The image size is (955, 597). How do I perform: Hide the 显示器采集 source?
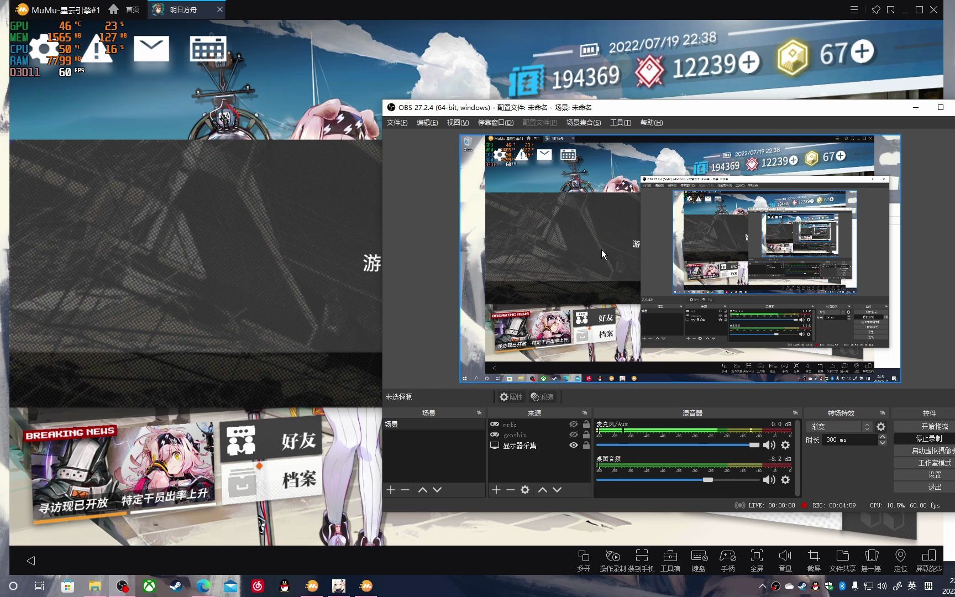tap(573, 446)
